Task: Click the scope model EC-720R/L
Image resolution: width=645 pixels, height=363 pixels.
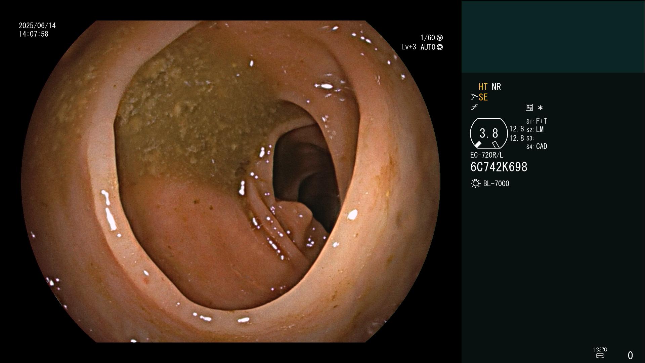Action: click(487, 155)
